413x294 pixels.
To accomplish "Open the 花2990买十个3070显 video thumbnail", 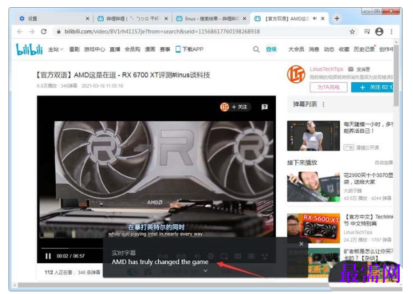I will [x=313, y=187].
